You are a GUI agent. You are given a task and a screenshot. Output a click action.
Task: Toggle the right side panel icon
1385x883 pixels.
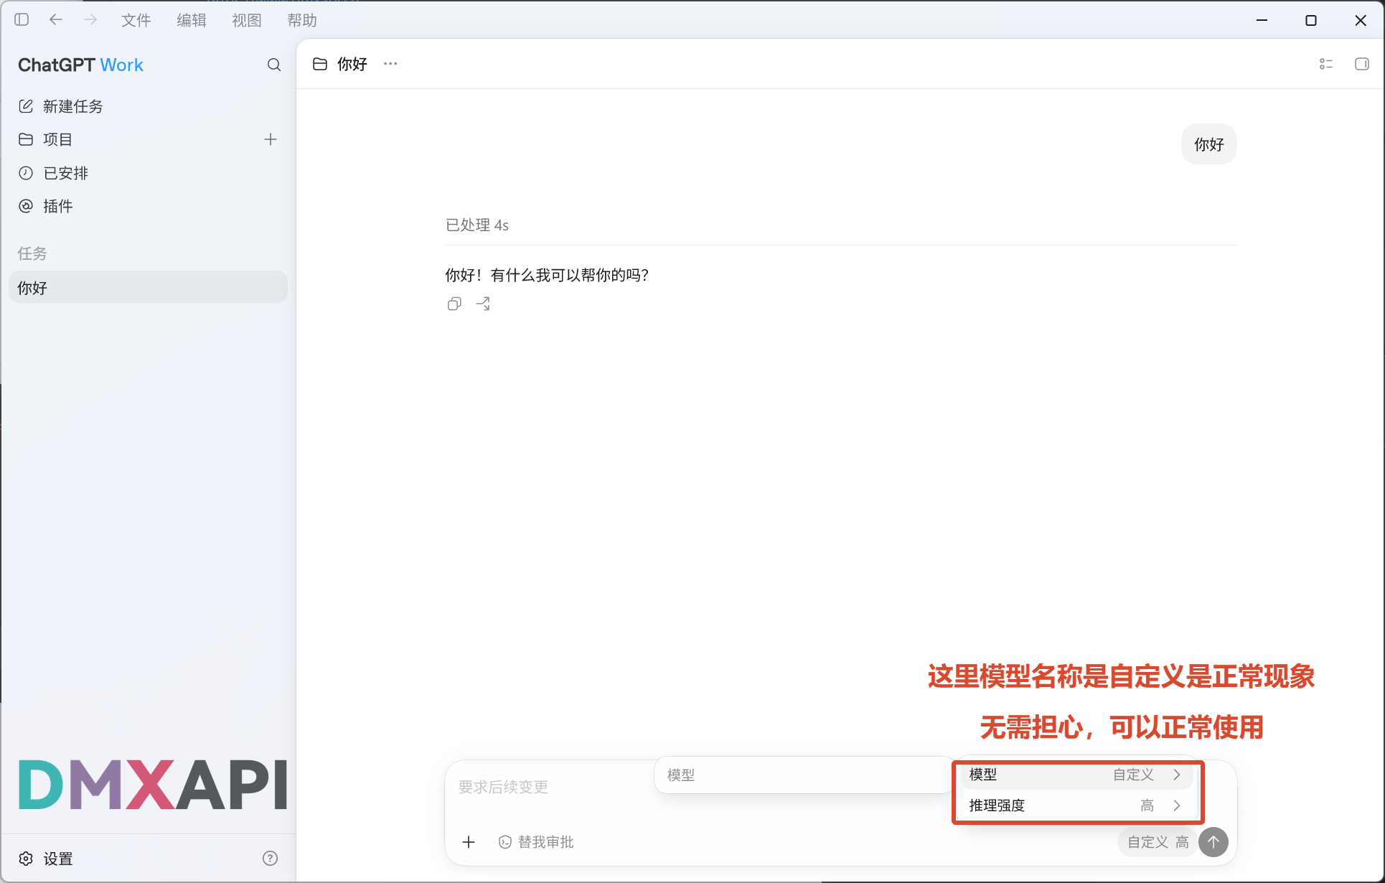[1362, 64]
